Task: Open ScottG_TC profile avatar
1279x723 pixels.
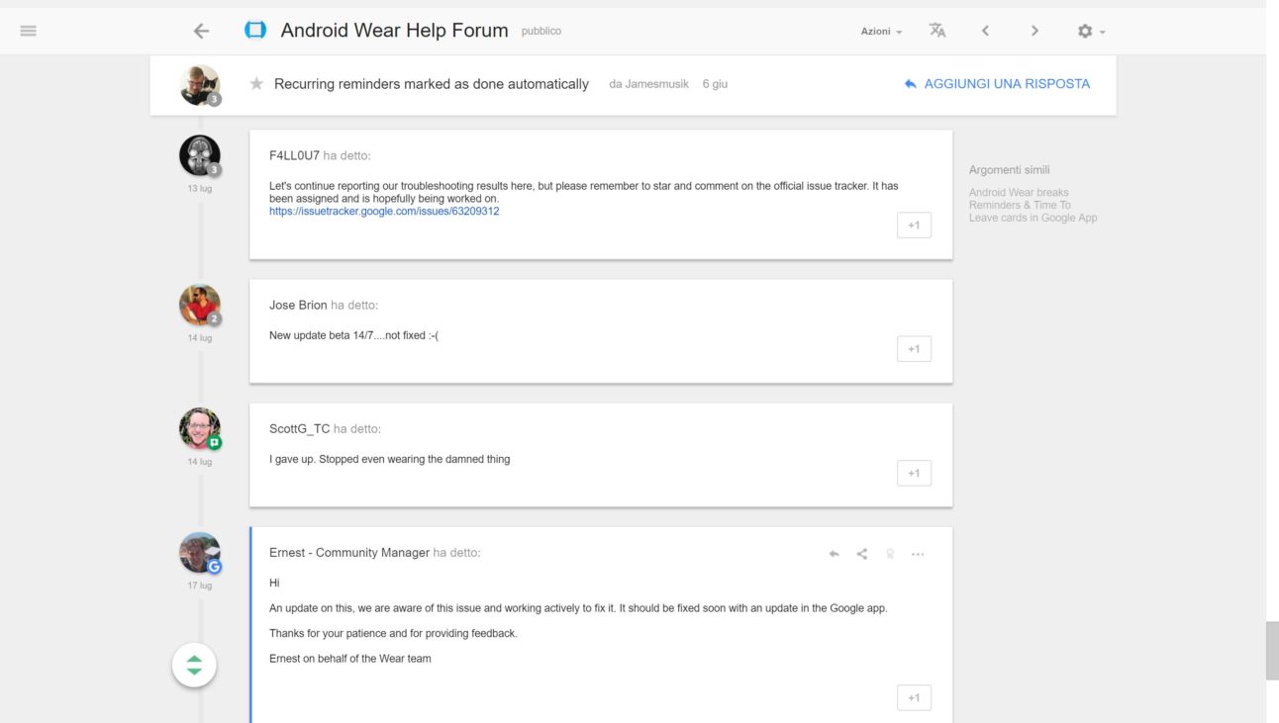Action: (200, 429)
